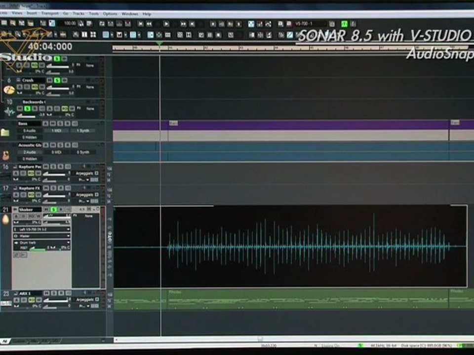474x355 pixels.
Task: Open the Views menu
Action: (x=17, y=13)
